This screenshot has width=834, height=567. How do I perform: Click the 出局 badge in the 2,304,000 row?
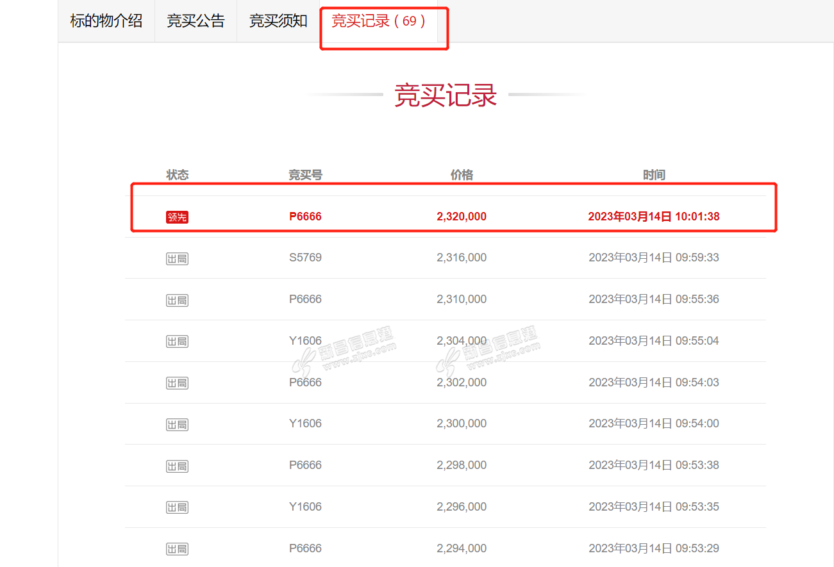tap(177, 341)
